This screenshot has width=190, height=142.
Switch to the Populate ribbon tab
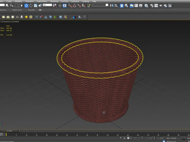pos(31,10)
